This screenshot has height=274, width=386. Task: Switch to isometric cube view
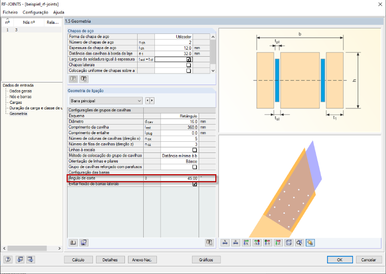tap(289, 243)
